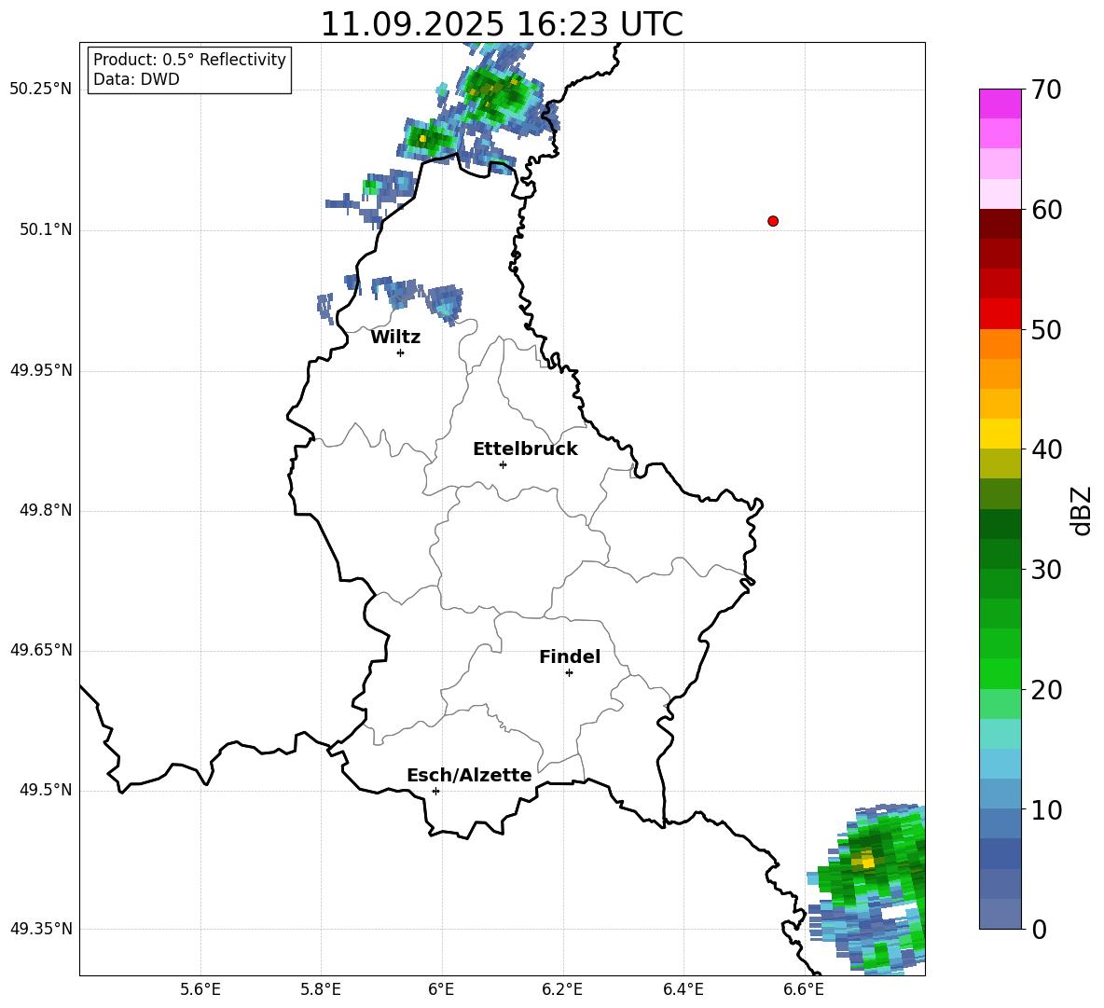Click the 30 tick label on colorbar
Screen dimensions: 1104x1008
1046,570
